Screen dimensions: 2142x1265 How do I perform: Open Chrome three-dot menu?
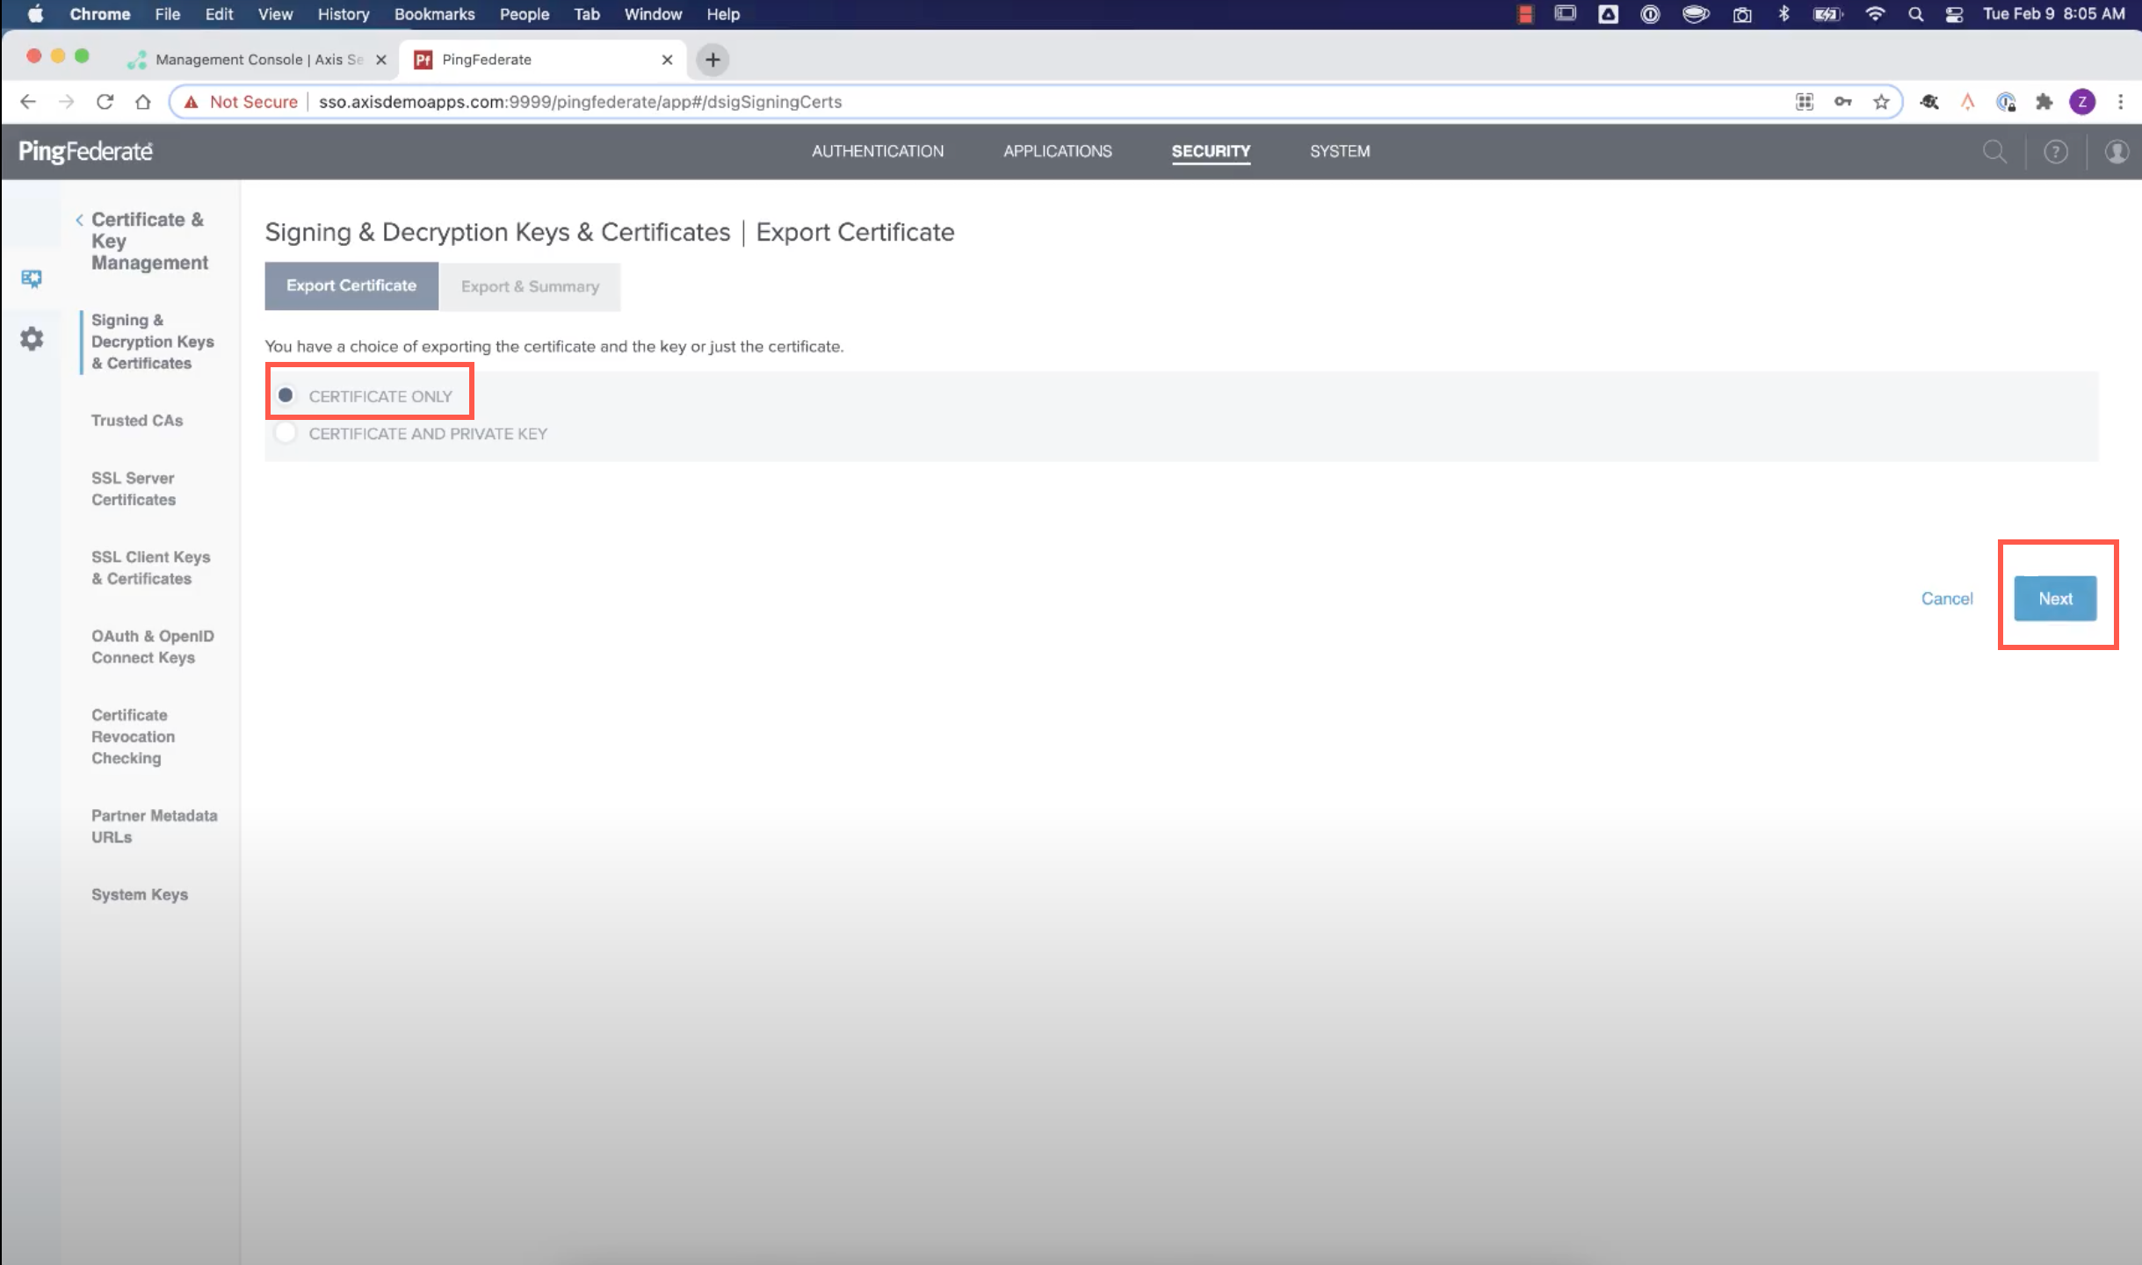point(2120,102)
